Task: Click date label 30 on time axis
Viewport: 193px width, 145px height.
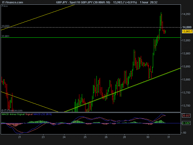Action: coord(148,137)
